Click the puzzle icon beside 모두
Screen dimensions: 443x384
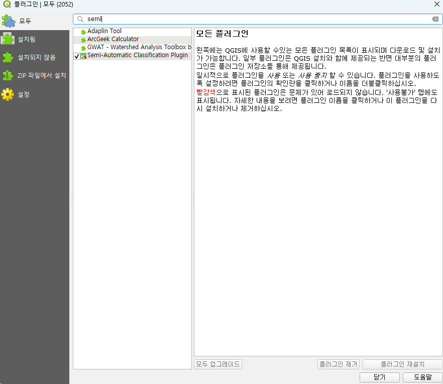tap(9, 21)
